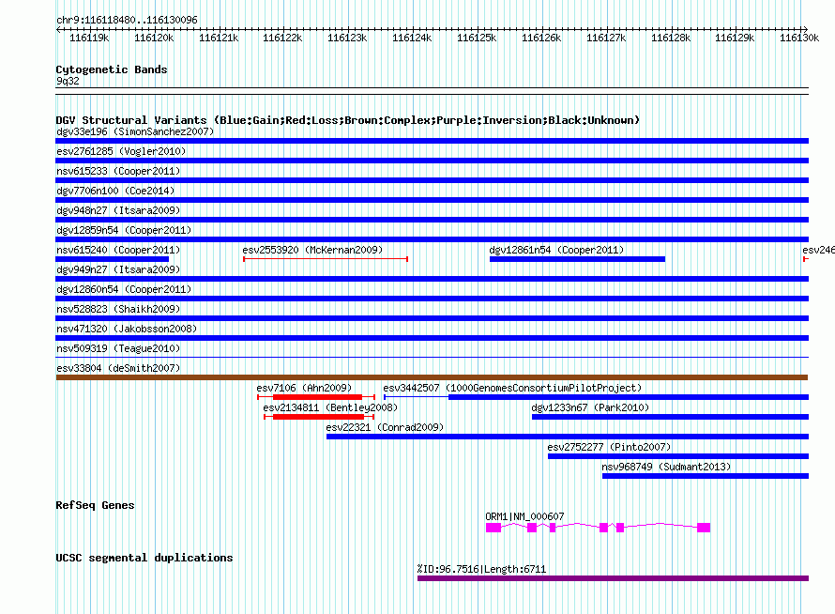
Task: Click the esv2752277 (Pinto2007) label
Action: [609, 447]
